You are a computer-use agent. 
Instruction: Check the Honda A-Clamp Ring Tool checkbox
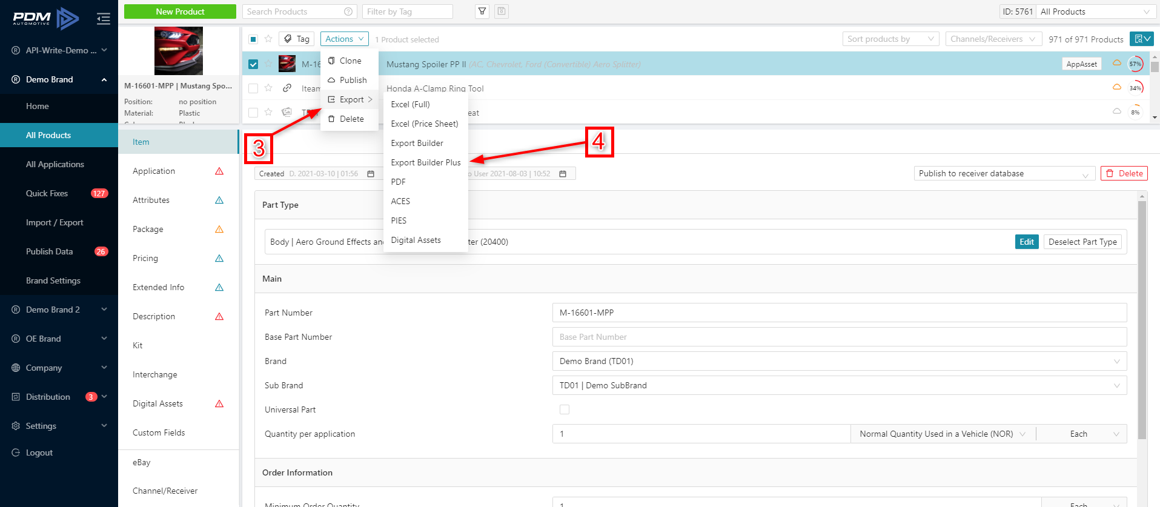[x=253, y=88]
